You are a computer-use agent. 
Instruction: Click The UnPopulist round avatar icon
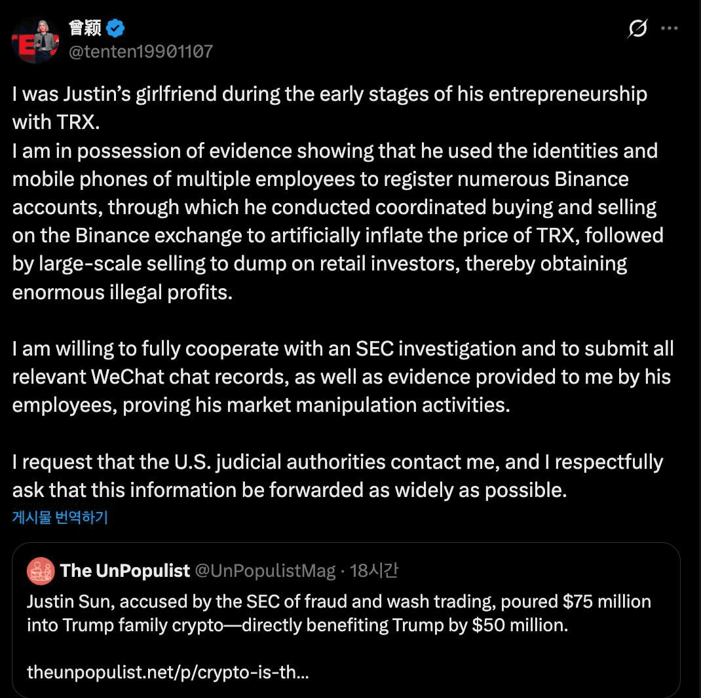41,571
